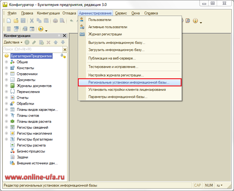The width and height of the screenshot is (234, 191).
Task: Click the Delete cross icon in Конфигурация panel
Action: point(48,43)
